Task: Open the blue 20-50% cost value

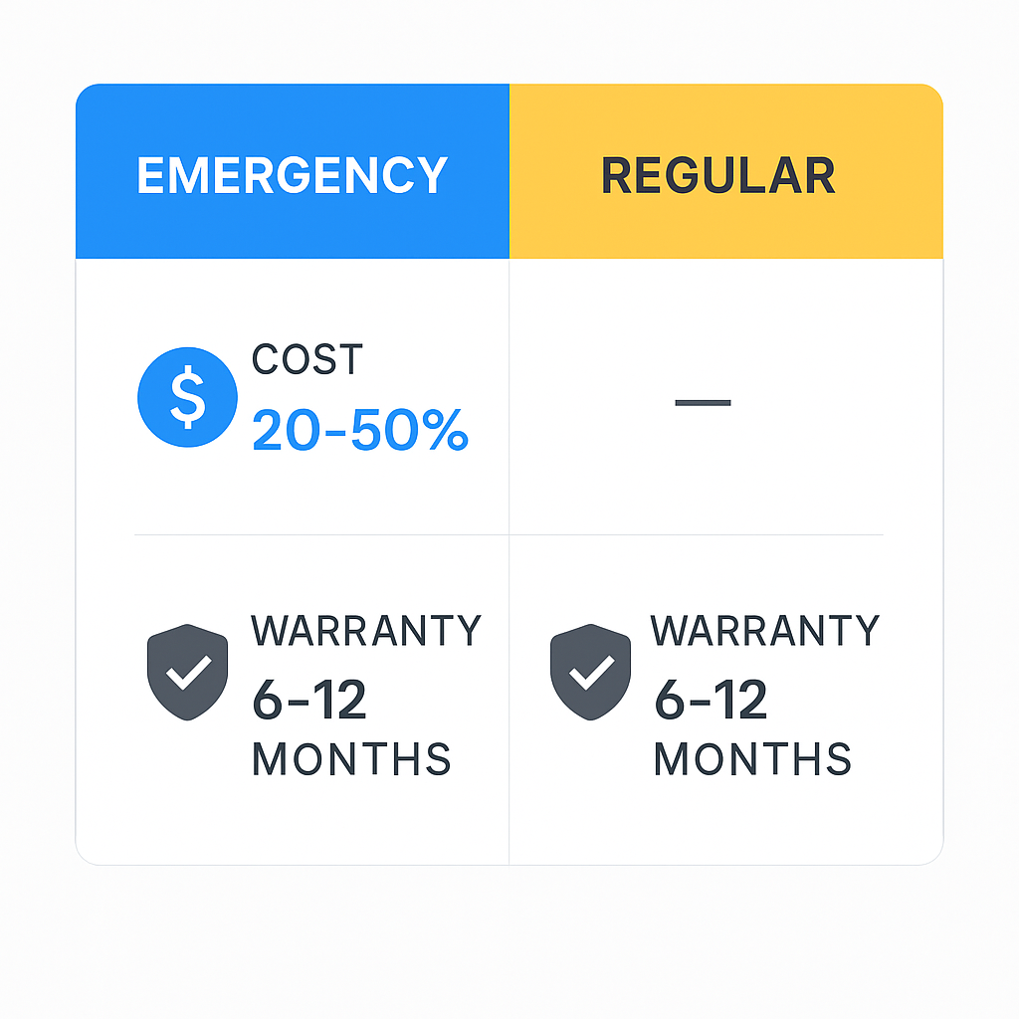Action: [x=359, y=430]
